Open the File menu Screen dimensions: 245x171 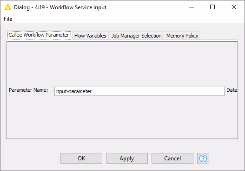coord(8,19)
